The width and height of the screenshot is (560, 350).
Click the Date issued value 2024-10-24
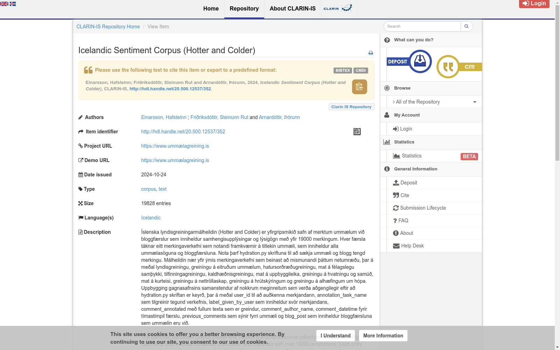(x=154, y=175)
